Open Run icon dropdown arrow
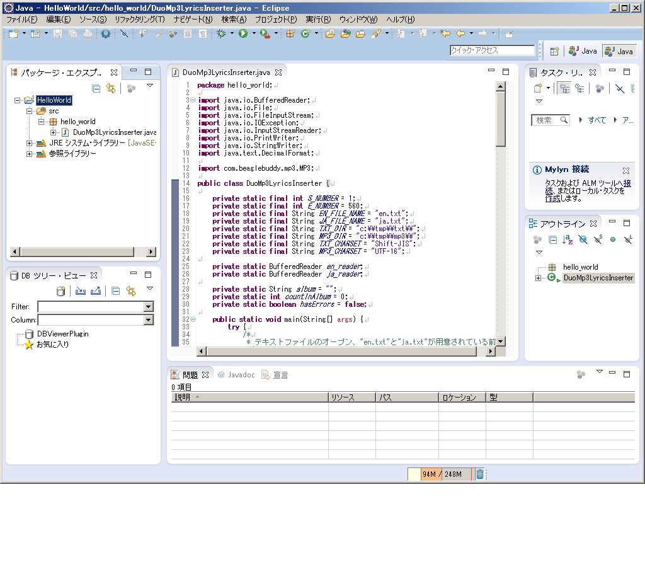The width and height of the screenshot is (645, 567). pos(254,33)
